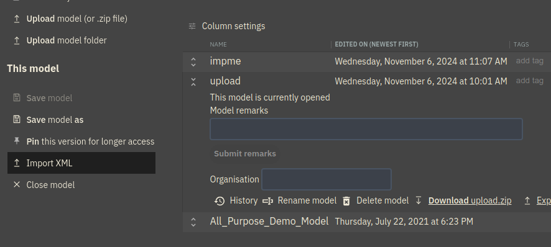The image size is (551, 247).
Task: Click the Close model X icon
Action: (x=17, y=184)
